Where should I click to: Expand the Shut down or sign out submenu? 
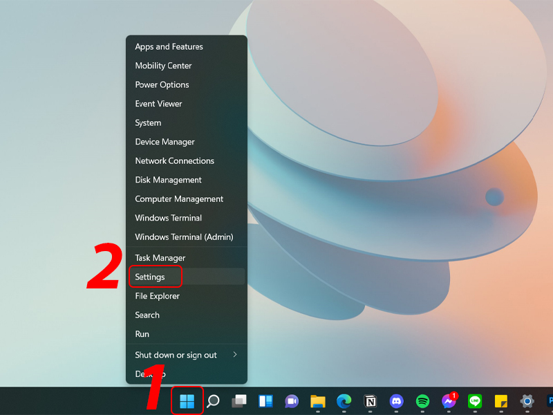point(186,355)
